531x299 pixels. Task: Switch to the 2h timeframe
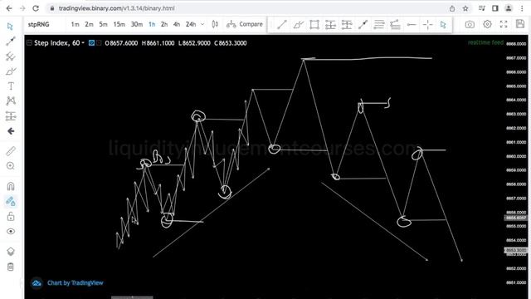164,24
